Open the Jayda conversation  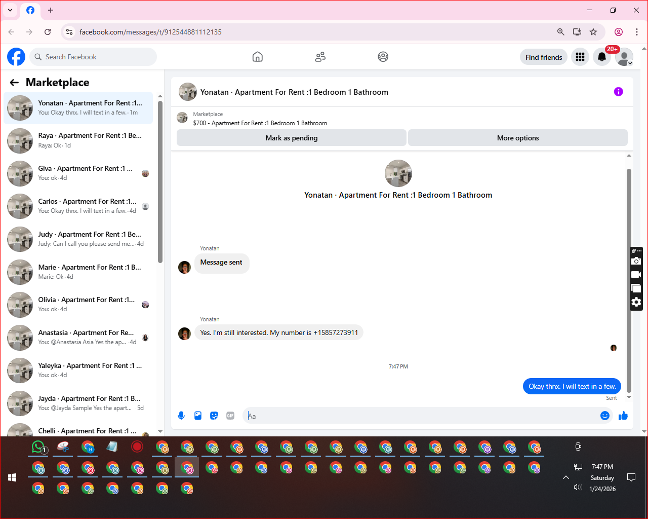pyautogui.click(x=78, y=403)
